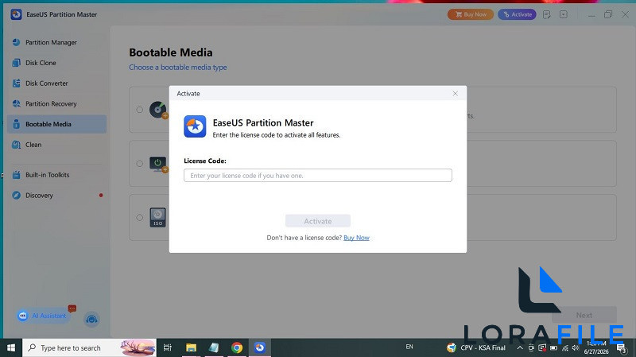Show hidden system tray icons
The height and width of the screenshot is (357, 636).
click(x=520, y=347)
